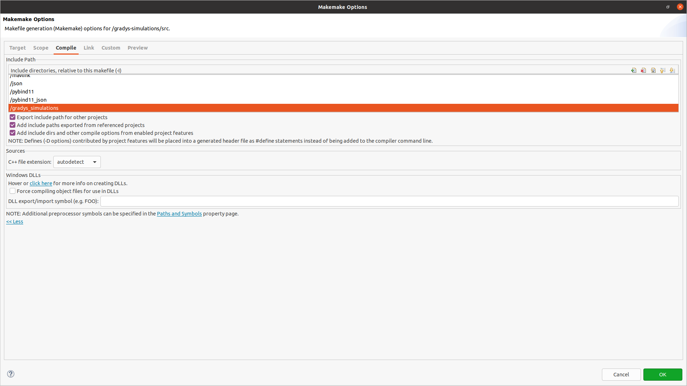Click the Move Down icon
The width and height of the screenshot is (687, 386).
(x=672, y=70)
